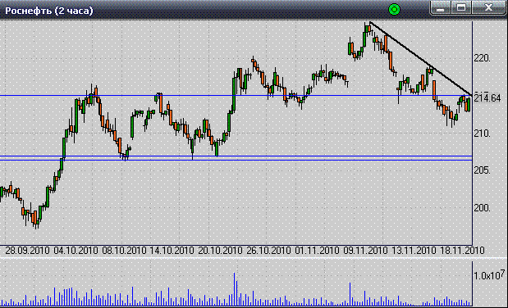Image resolution: width=508 pixels, height=308 pixels.
Task: Click the date label 20.10.2010
Action: [x=220, y=251]
